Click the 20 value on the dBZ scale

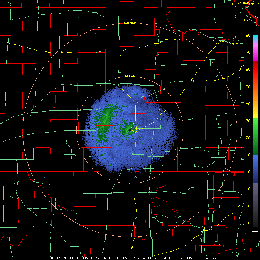(248, 138)
